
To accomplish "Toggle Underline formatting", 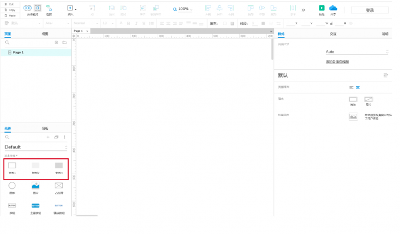I will coord(144,23).
